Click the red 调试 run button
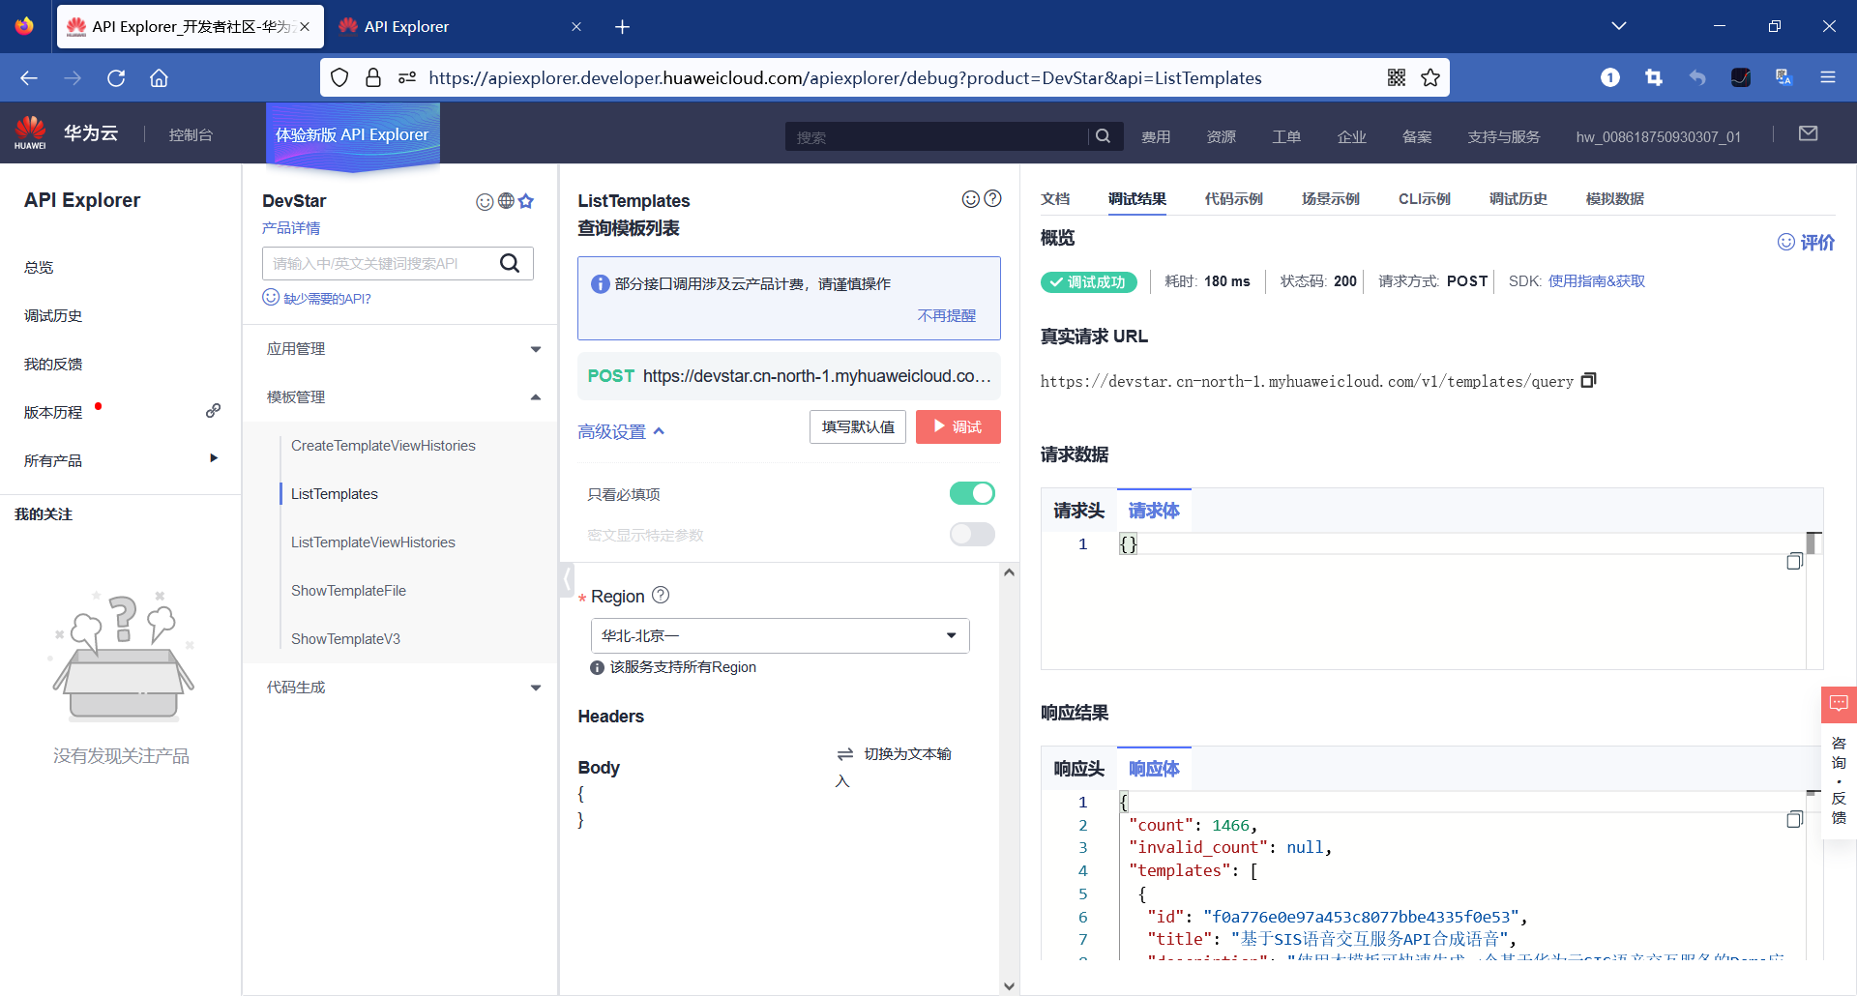The width and height of the screenshot is (1857, 996). (x=958, y=426)
